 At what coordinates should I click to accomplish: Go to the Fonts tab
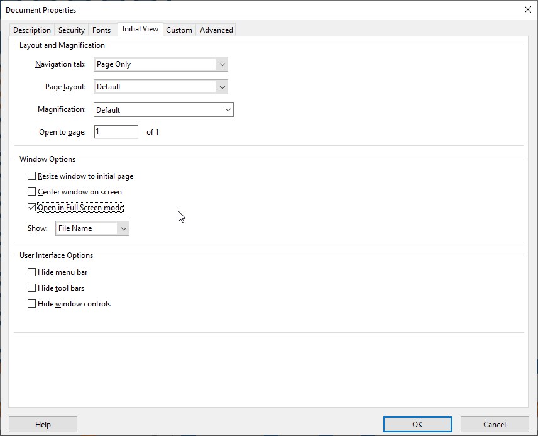tap(102, 30)
